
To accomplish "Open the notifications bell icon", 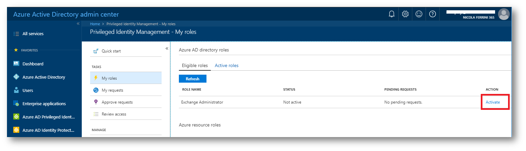I will click(392, 14).
